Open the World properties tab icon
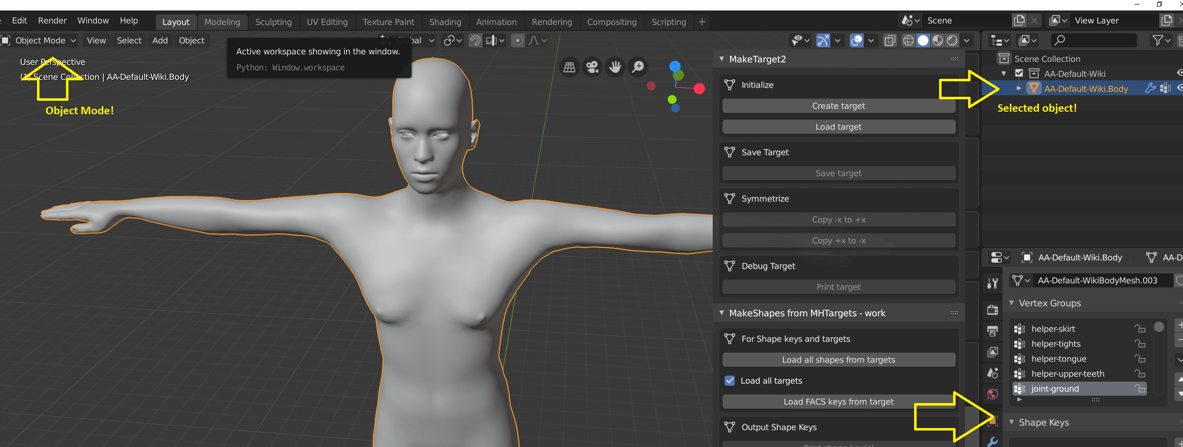 (993, 394)
